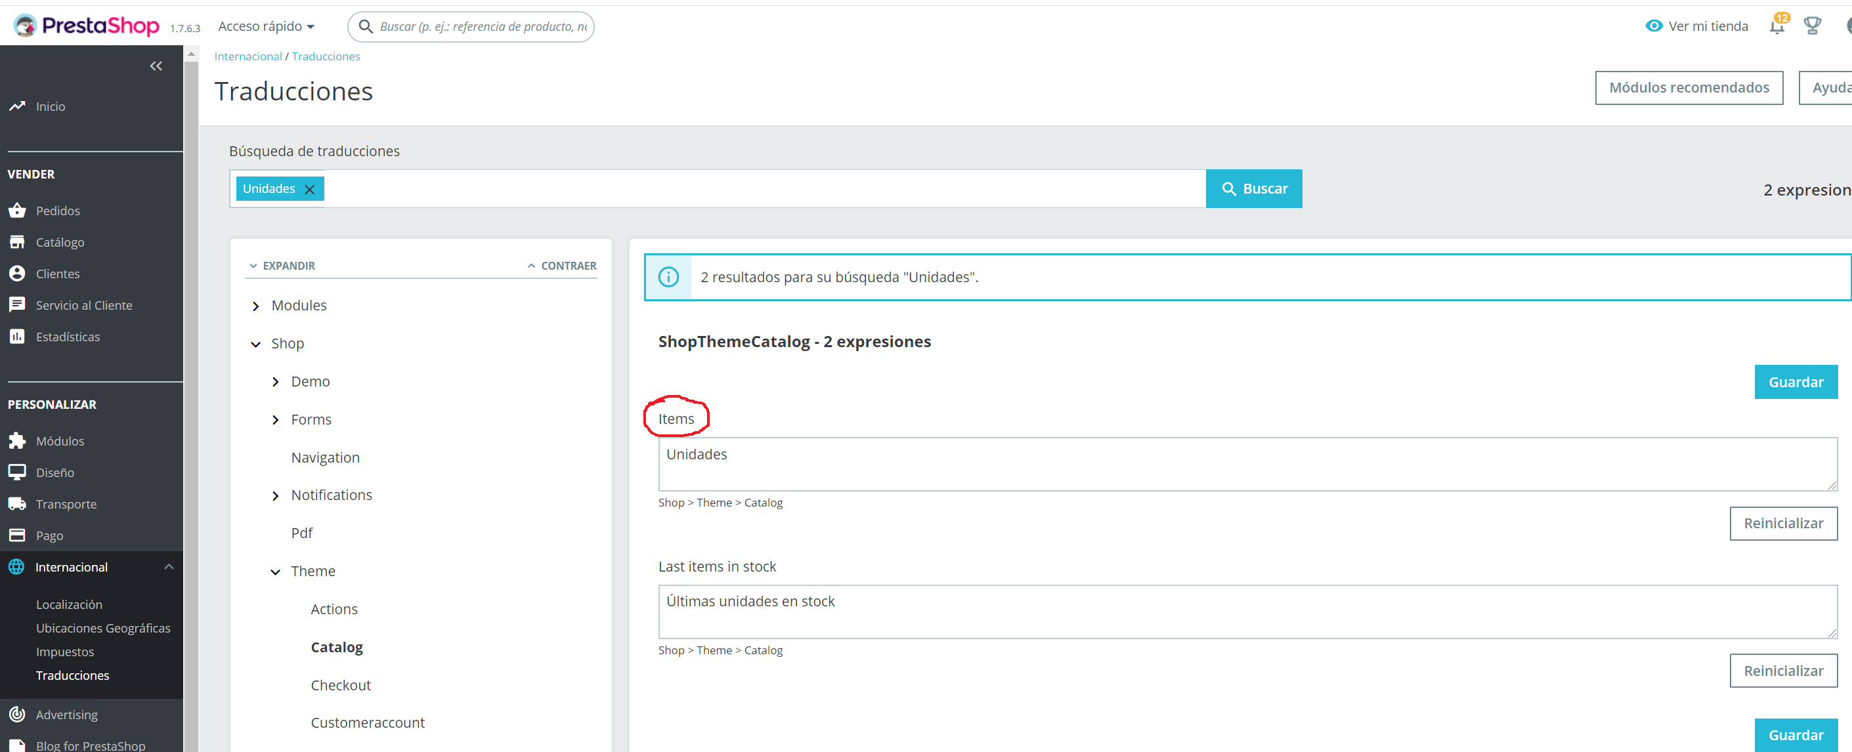Click the Diseño monitor icon
This screenshot has height=752, width=1852.
pos(17,472)
